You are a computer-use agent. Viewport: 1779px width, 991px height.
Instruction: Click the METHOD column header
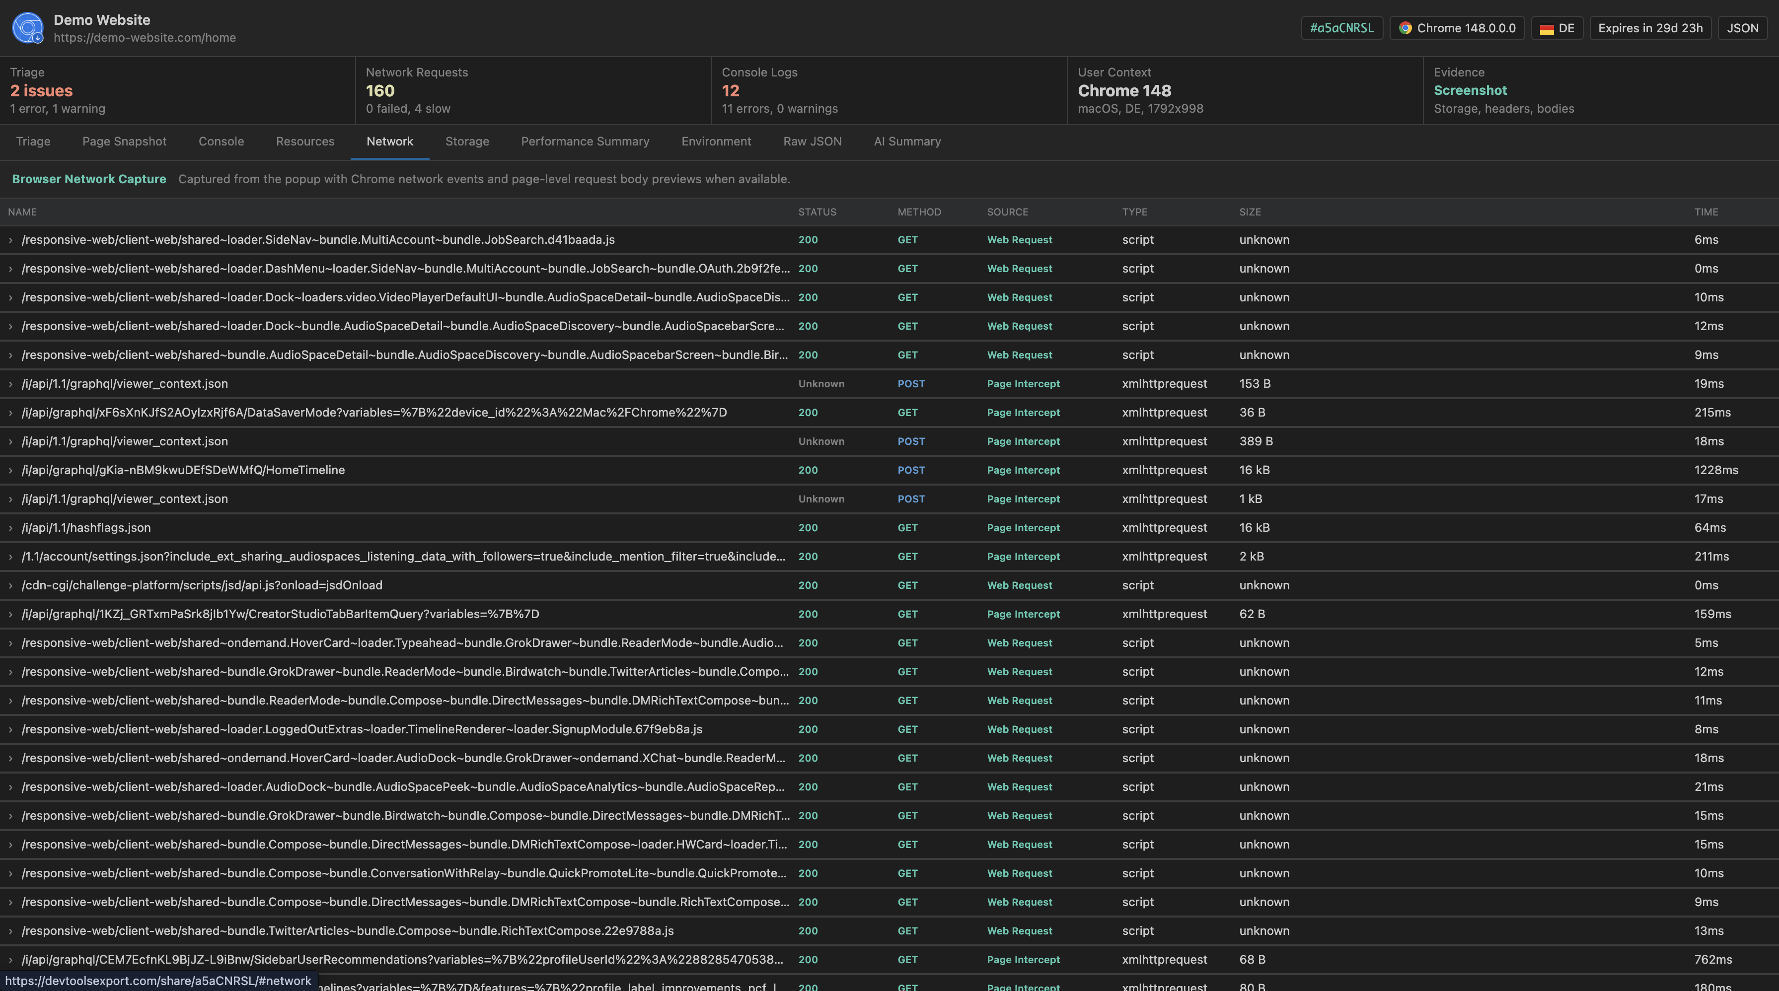tap(919, 212)
